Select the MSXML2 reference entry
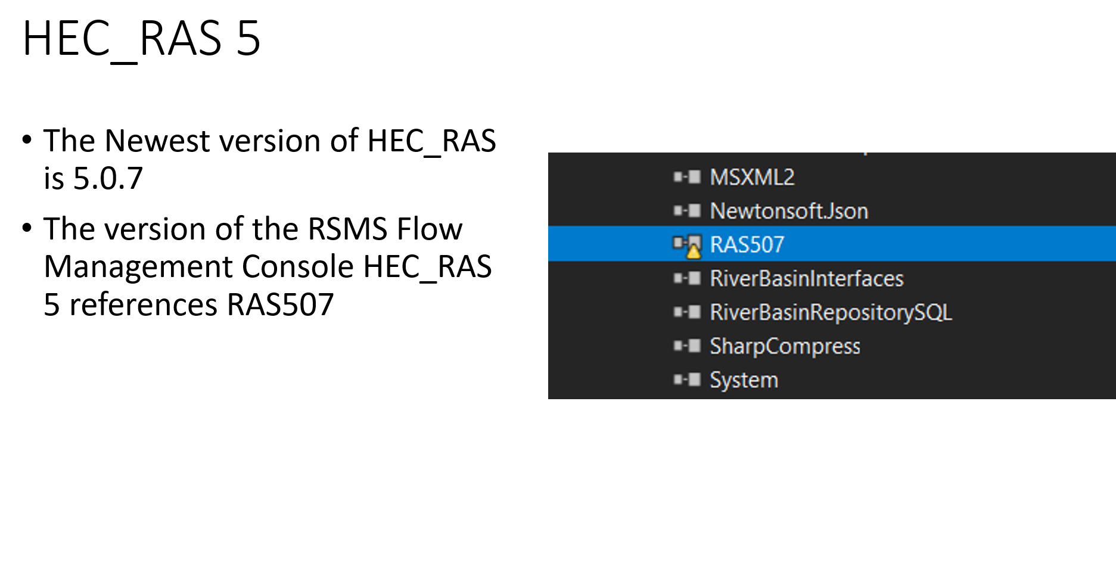The height and width of the screenshot is (569, 1116). pos(752,177)
